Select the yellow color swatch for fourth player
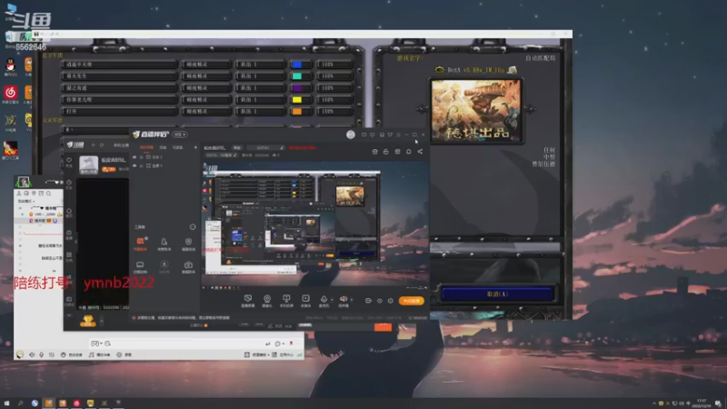Viewport: 727px width, 409px height. point(297,100)
